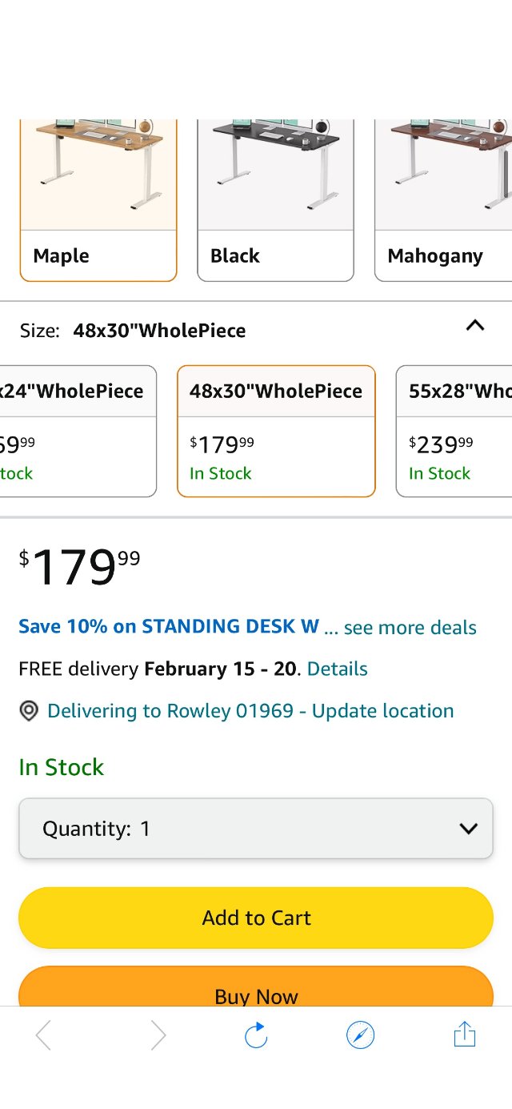Tap the Safari forward navigation arrow
The image size is (512, 1109).
(157, 1035)
